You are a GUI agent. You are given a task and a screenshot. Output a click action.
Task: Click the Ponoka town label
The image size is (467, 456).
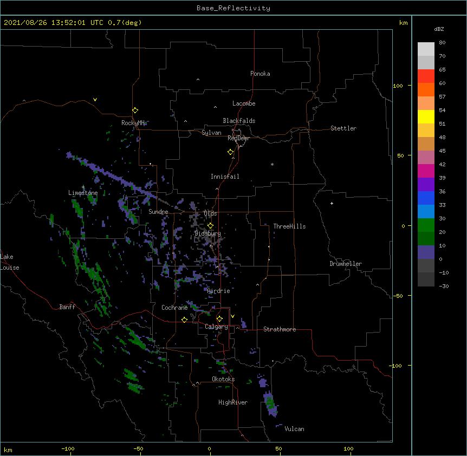(260, 74)
